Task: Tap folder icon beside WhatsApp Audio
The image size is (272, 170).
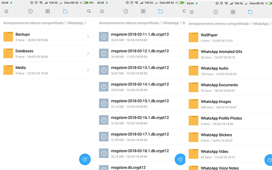Action: [193, 71]
